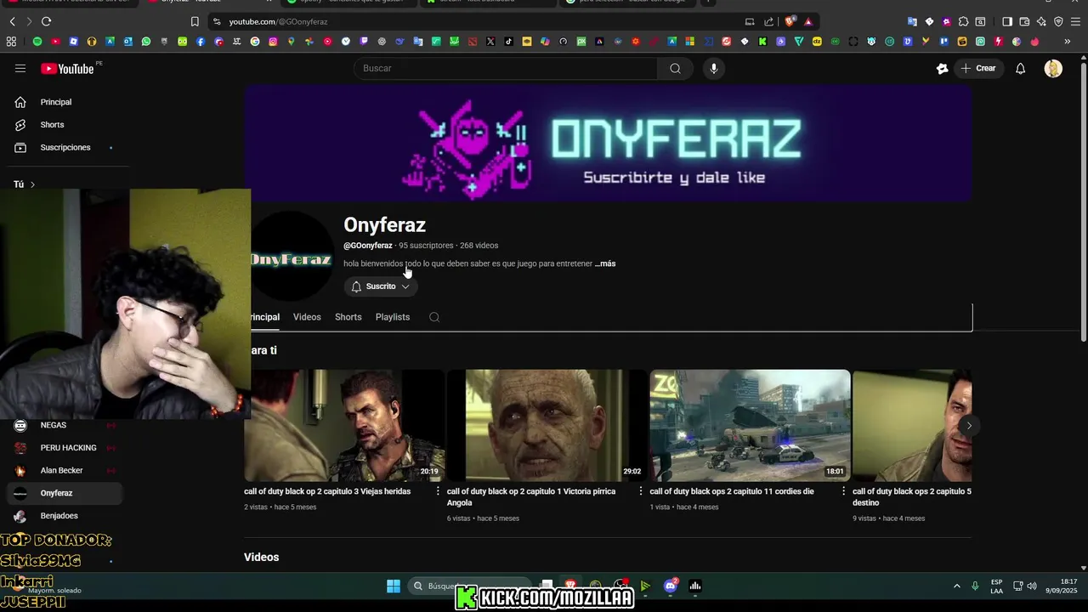Open the Videos tab of the channel
Image resolution: width=1088 pixels, height=612 pixels.
pyautogui.click(x=307, y=317)
